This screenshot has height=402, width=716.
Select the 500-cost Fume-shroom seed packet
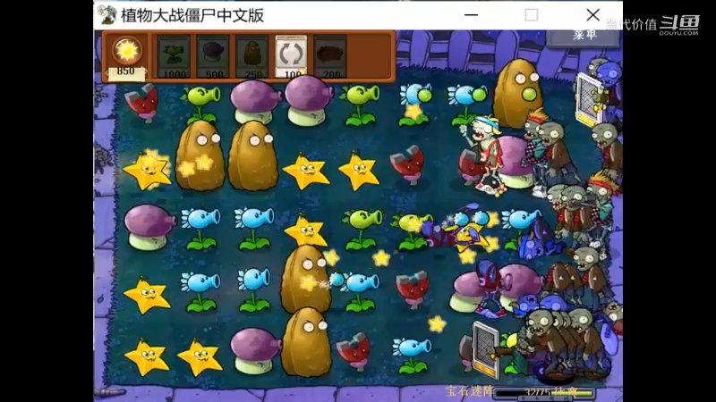point(213,56)
